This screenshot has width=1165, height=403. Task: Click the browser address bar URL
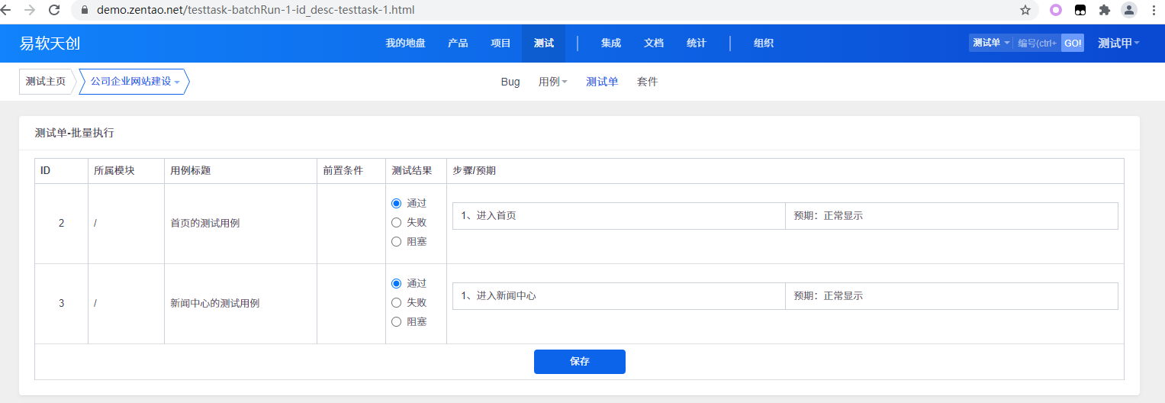[x=256, y=10]
